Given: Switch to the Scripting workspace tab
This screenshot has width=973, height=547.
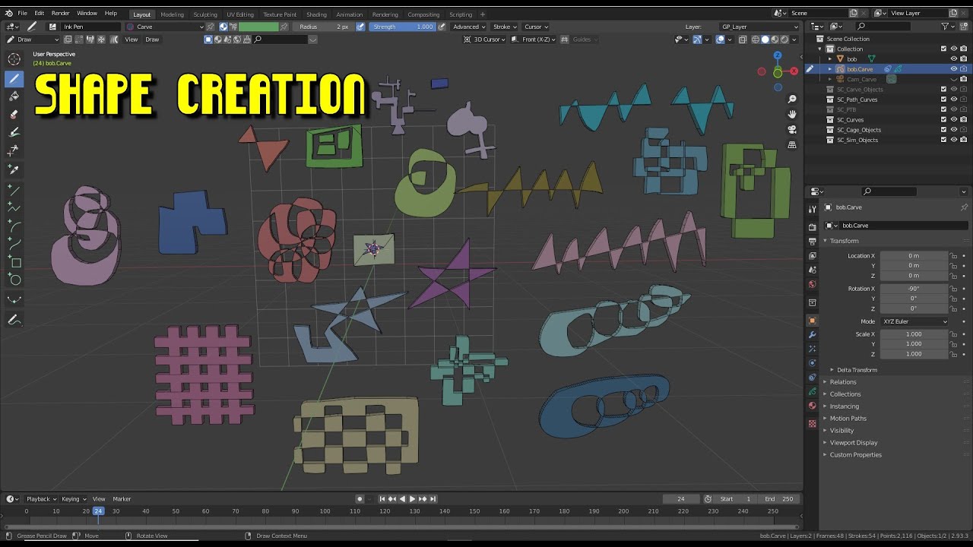Looking at the screenshot, I should 461,14.
